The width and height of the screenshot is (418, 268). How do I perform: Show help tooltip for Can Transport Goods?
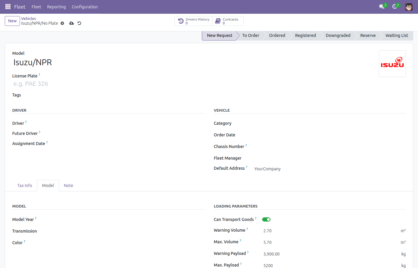click(x=256, y=218)
